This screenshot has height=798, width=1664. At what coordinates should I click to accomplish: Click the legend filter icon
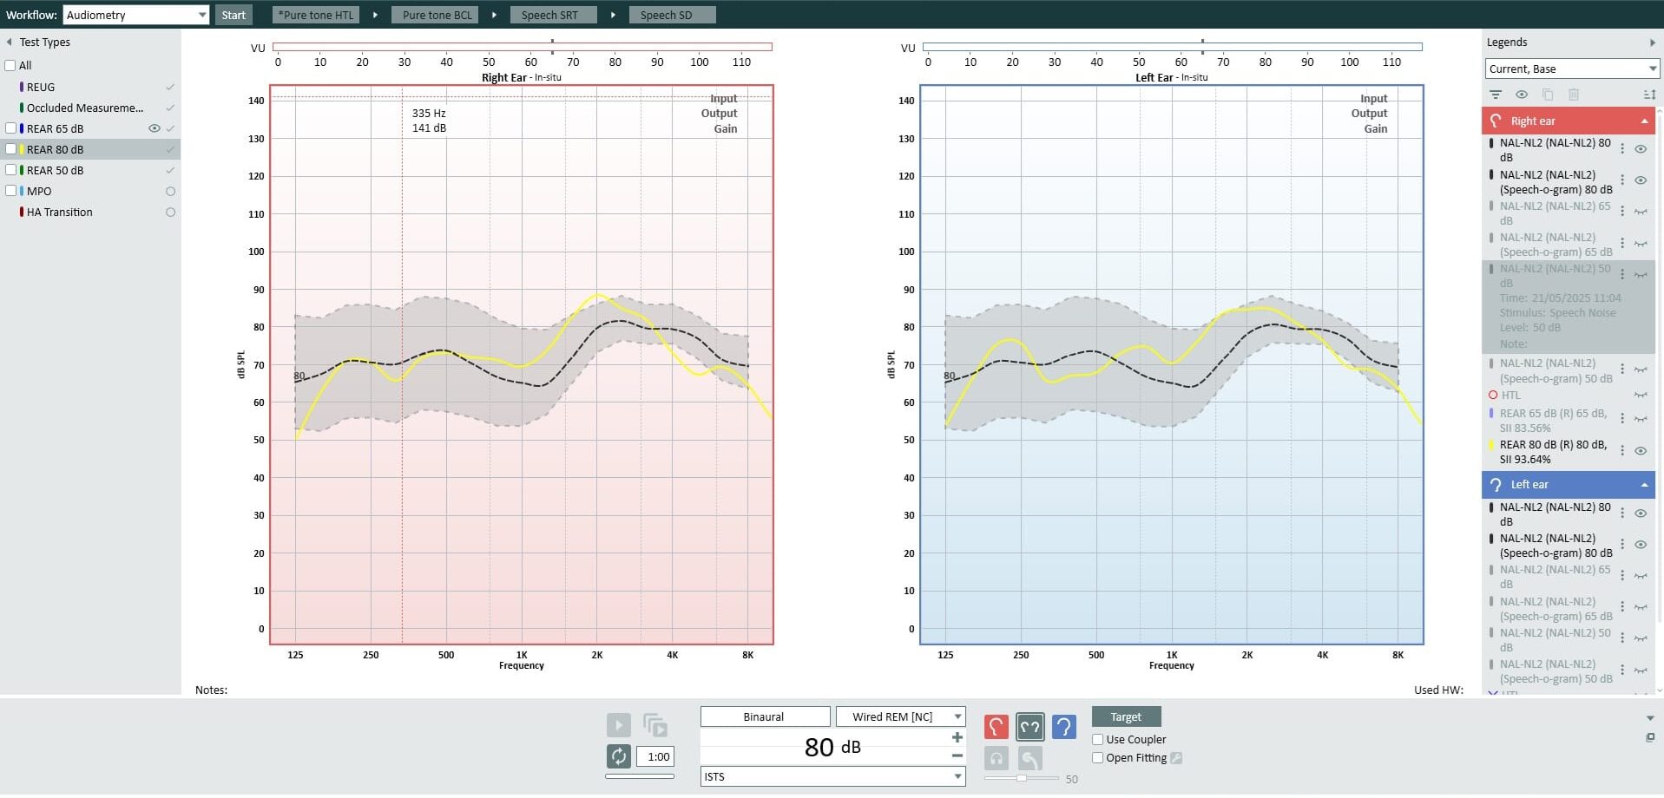(x=1495, y=95)
